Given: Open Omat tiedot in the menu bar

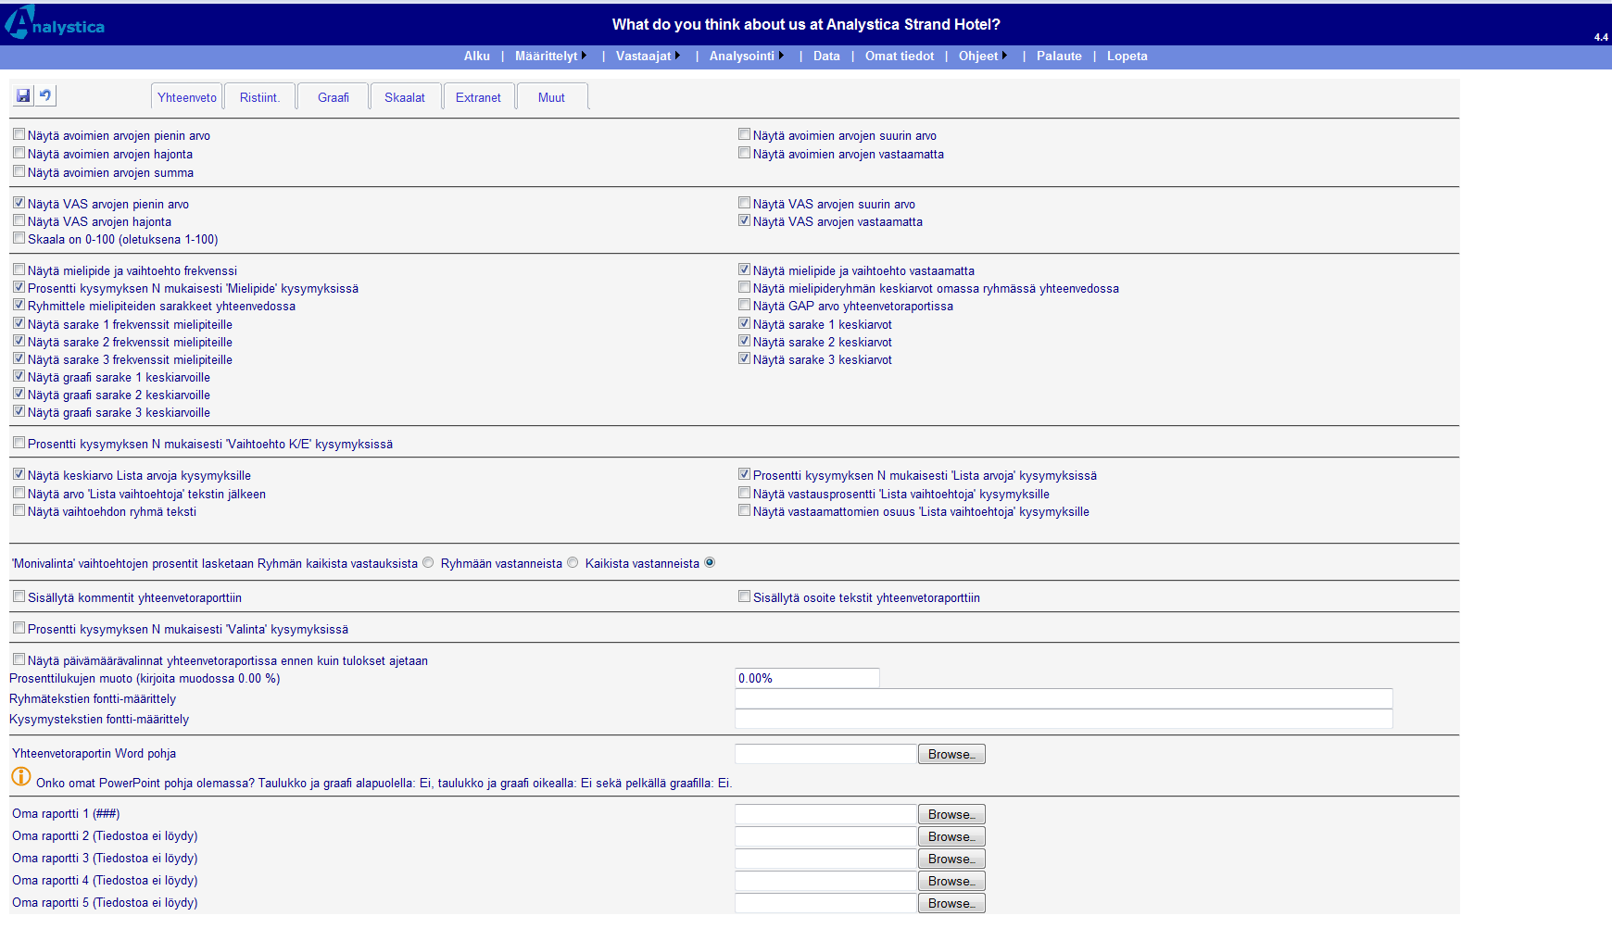Looking at the screenshot, I should pyautogui.click(x=900, y=56).
